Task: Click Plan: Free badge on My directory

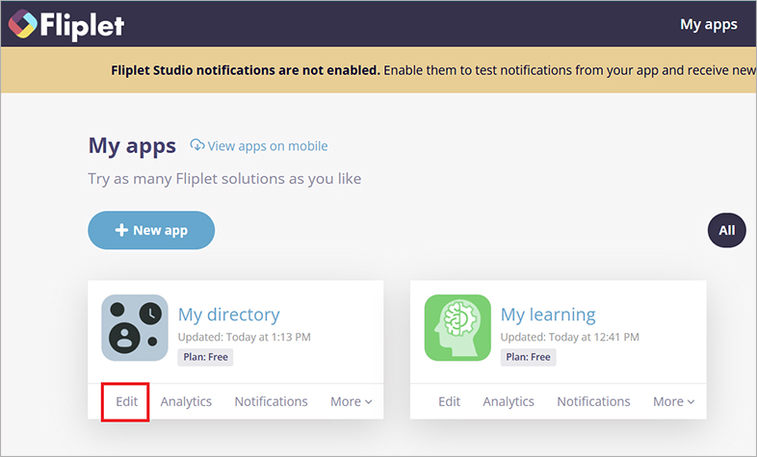Action: tap(205, 357)
